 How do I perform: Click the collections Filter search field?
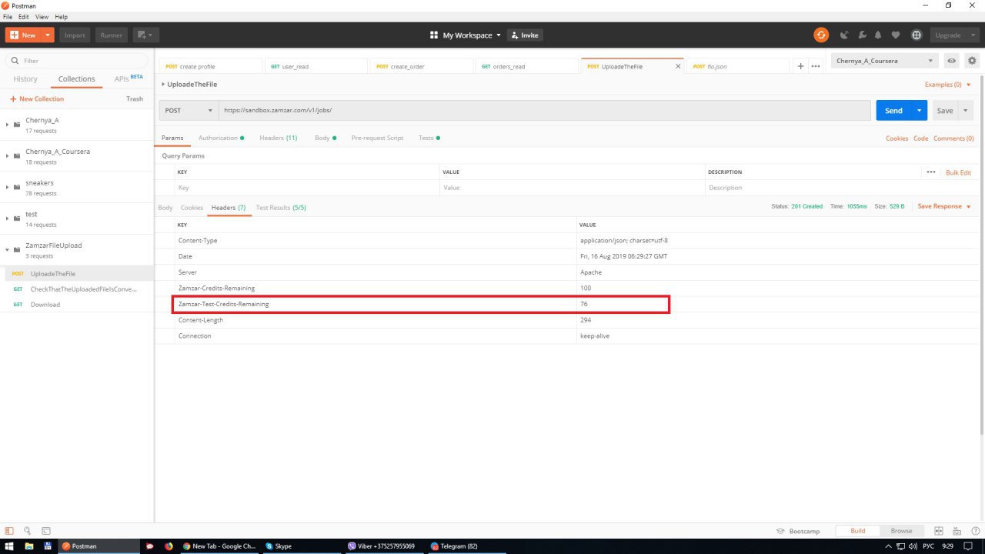[77, 60]
